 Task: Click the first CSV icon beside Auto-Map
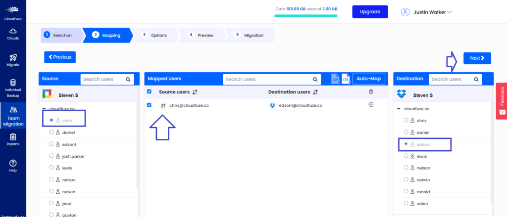point(335,79)
